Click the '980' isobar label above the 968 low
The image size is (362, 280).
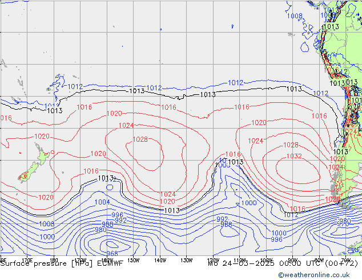pos(100,230)
